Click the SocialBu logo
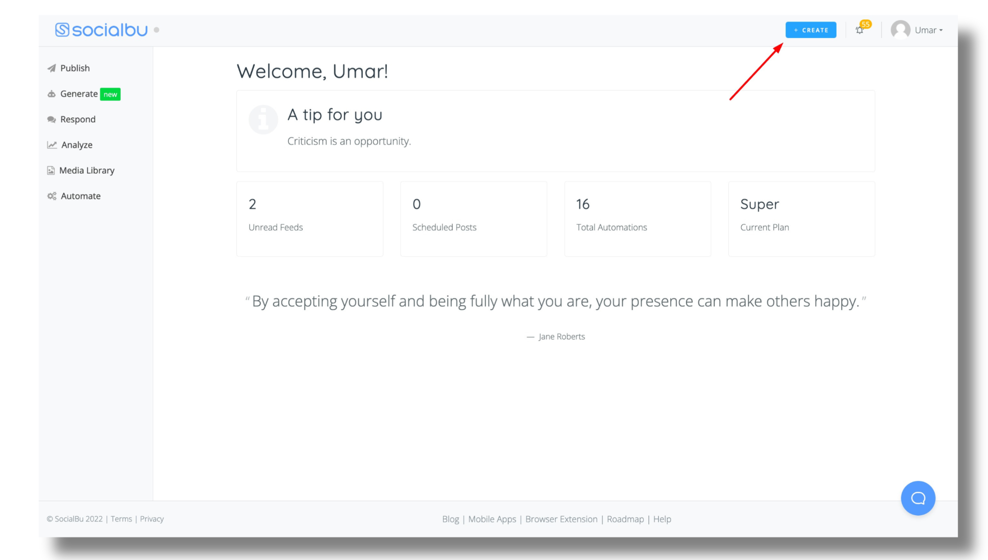 click(102, 29)
